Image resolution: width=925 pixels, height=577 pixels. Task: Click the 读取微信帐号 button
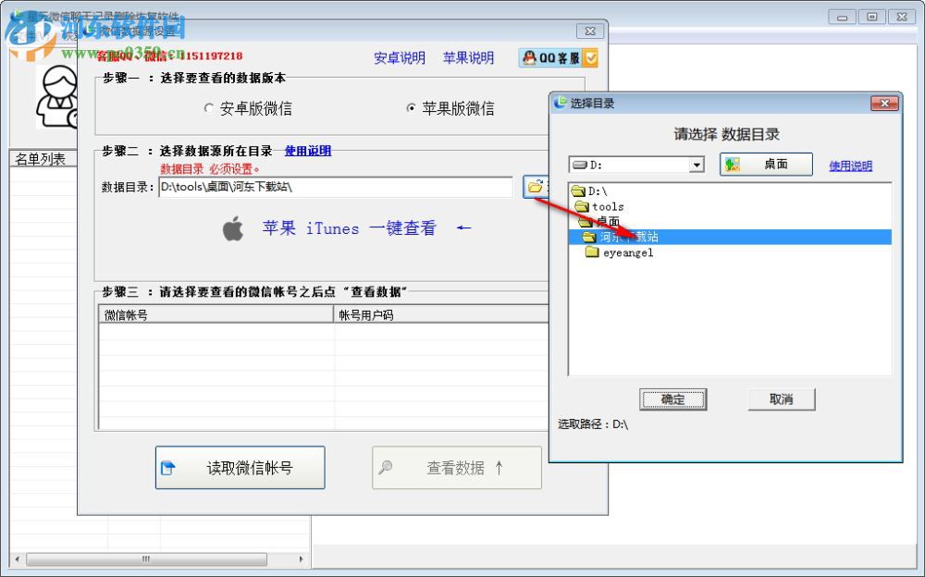point(240,467)
